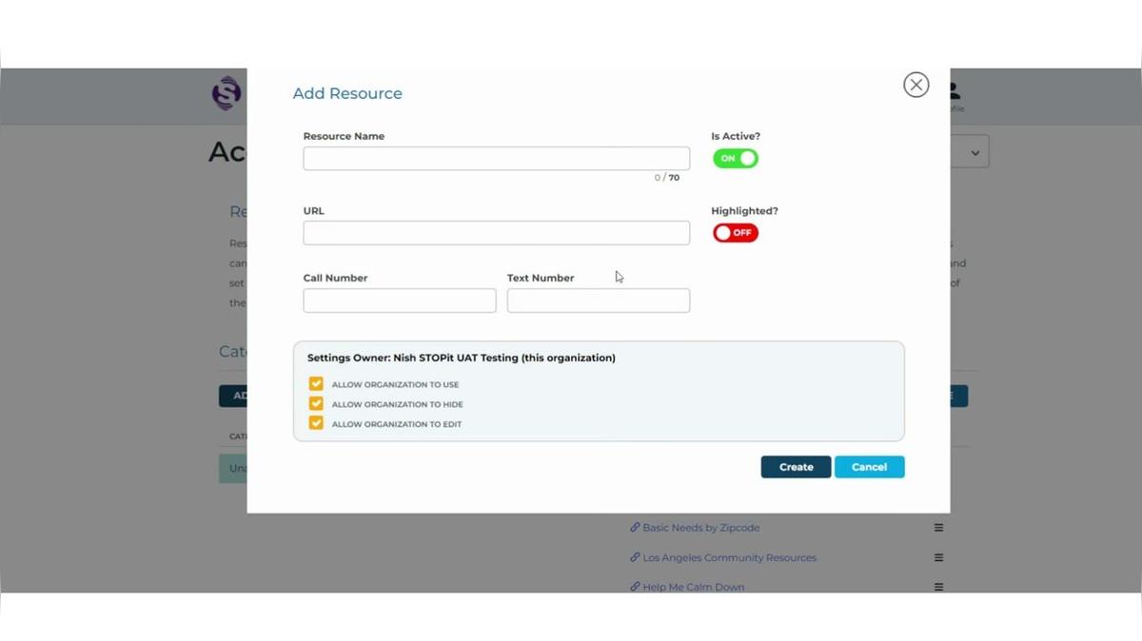
Task: Focus the Resource Name input field
Action: (497, 158)
